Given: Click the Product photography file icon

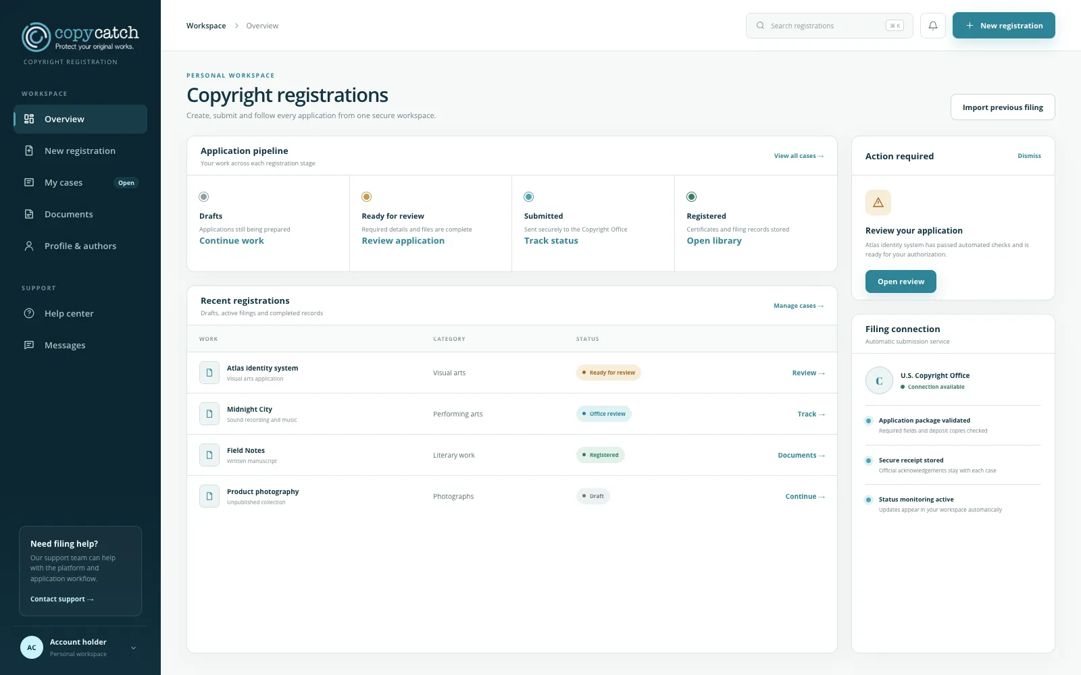Looking at the screenshot, I should click(209, 496).
